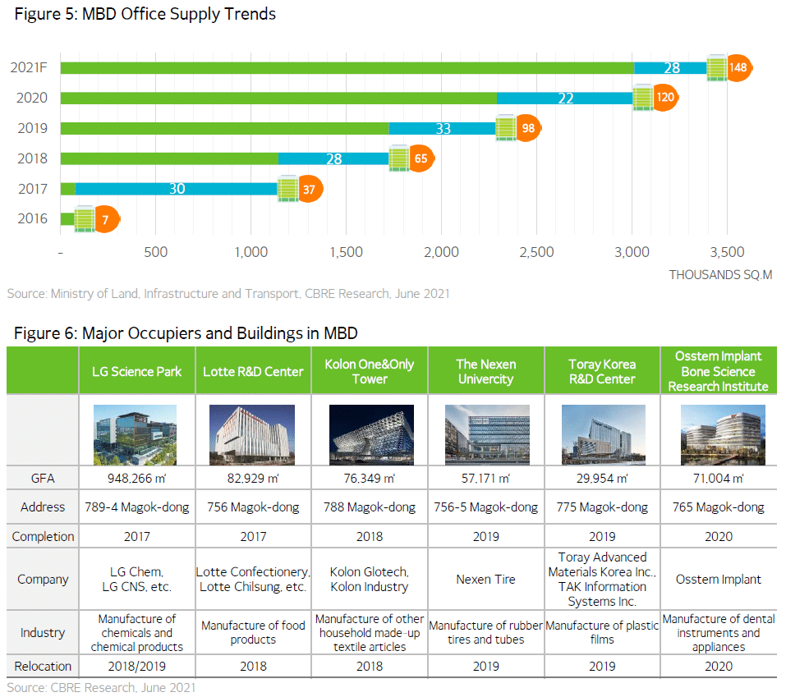786x697 pixels.
Task: Select the 'GFA' row label
Action: click(x=43, y=479)
